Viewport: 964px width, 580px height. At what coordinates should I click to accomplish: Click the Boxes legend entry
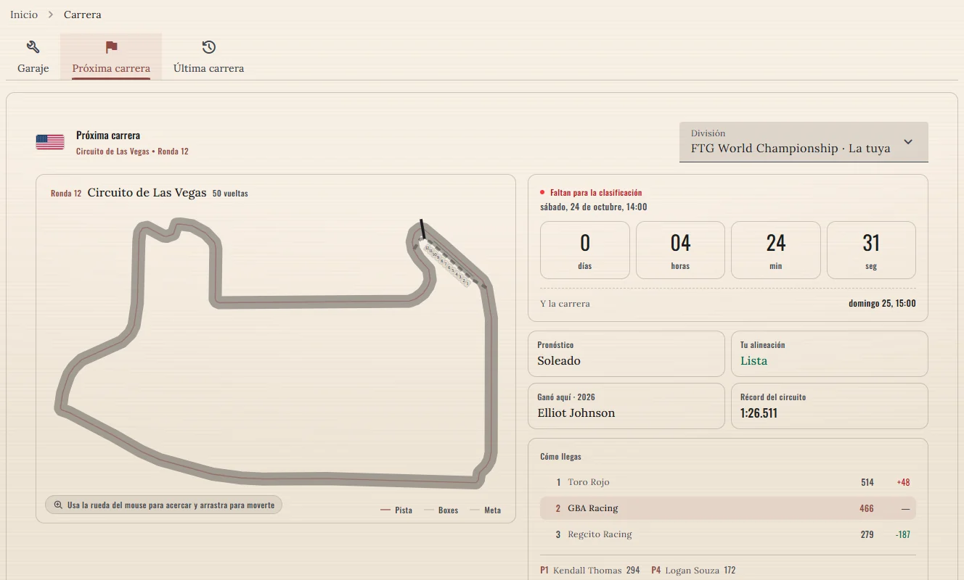coord(441,510)
